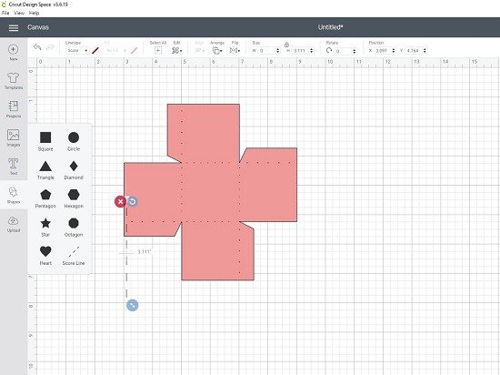Click the Redo arrow

click(50, 47)
